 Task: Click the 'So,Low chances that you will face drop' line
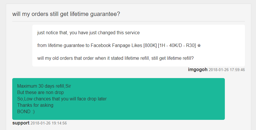click(62, 99)
